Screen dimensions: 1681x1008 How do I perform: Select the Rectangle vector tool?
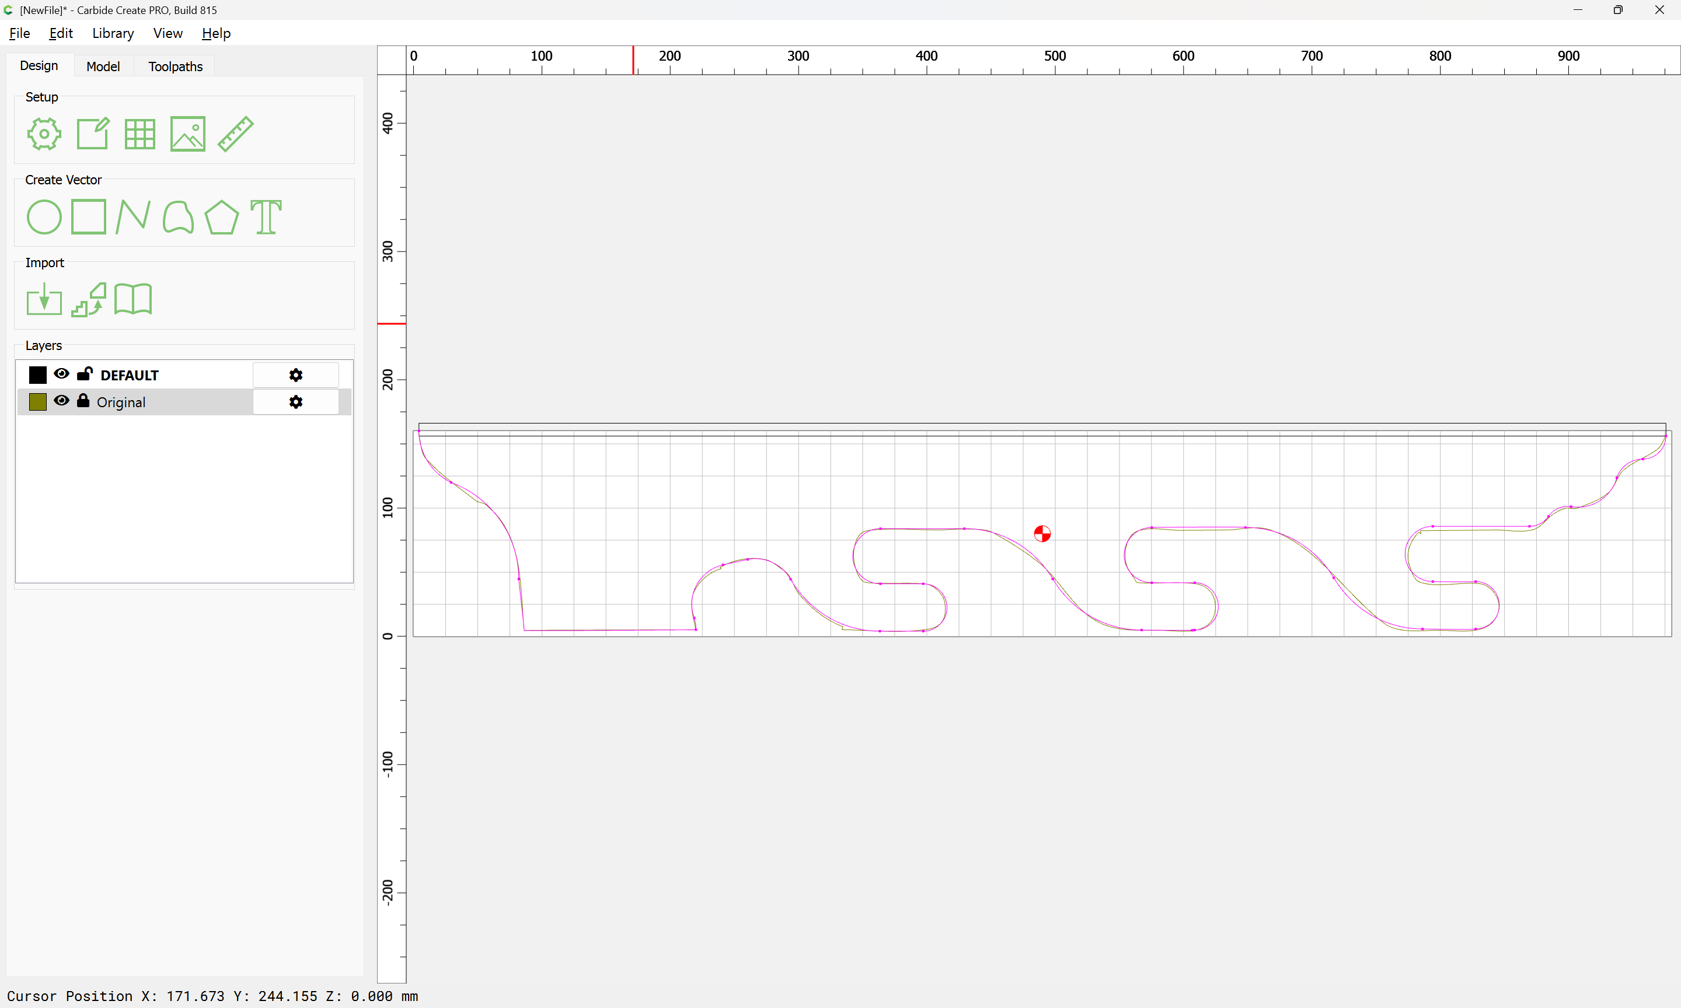(89, 216)
